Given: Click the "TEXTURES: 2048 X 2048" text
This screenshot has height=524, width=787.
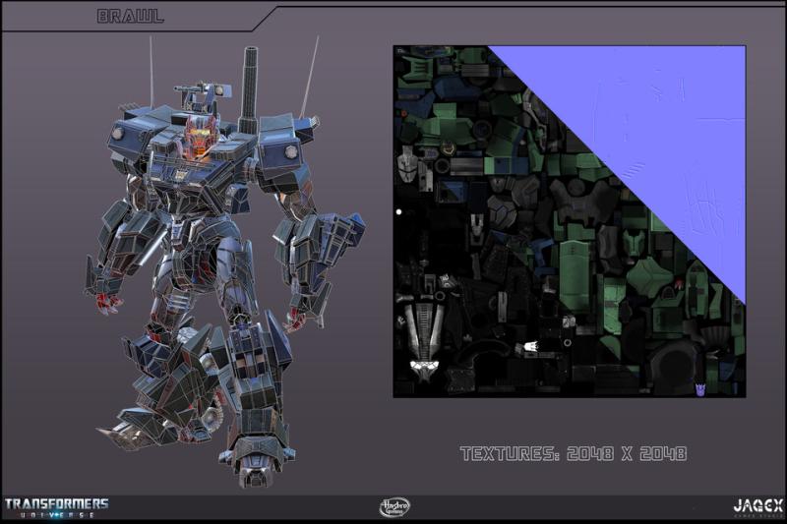Looking at the screenshot, I should coord(574,454).
